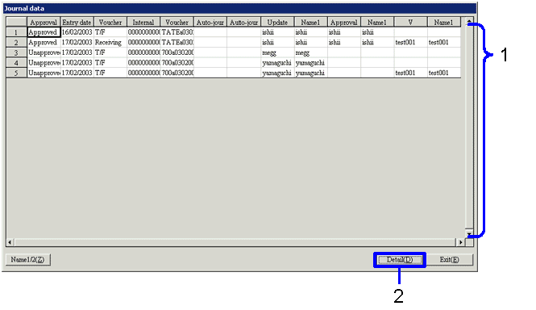Select the Approved cell in row 1
This screenshot has height=310, width=536.
[44, 32]
